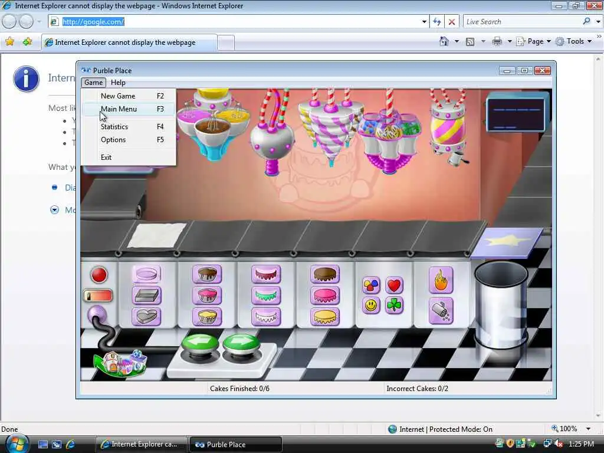Apply yellow top frosting
This screenshot has width=604, height=453.
[x=325, y=317]
